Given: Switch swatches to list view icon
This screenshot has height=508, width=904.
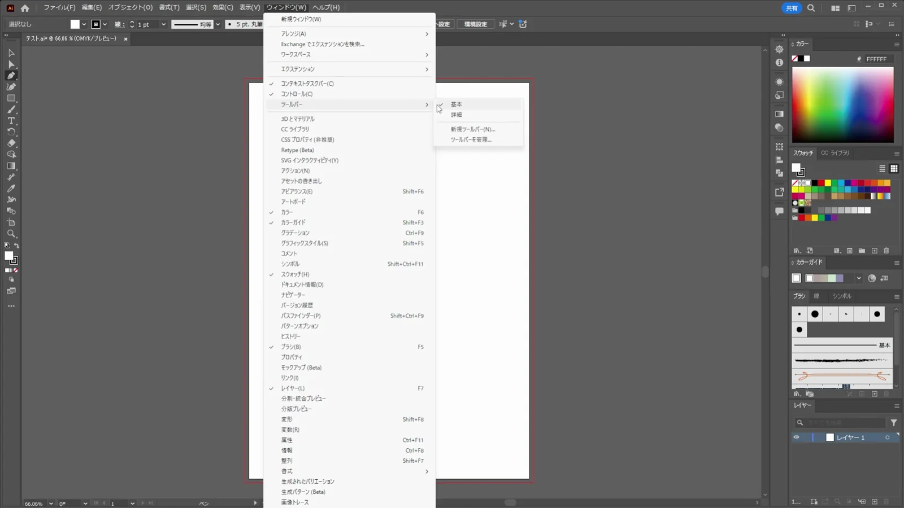Looking at the screenshot, I should 882,168.
